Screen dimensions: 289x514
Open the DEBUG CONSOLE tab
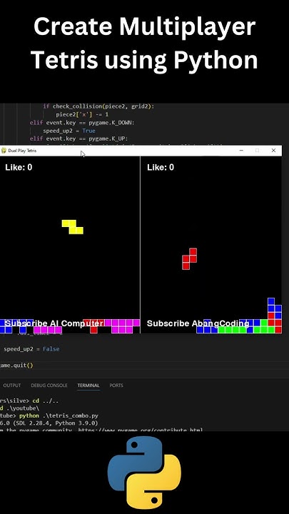coord(49,385)
